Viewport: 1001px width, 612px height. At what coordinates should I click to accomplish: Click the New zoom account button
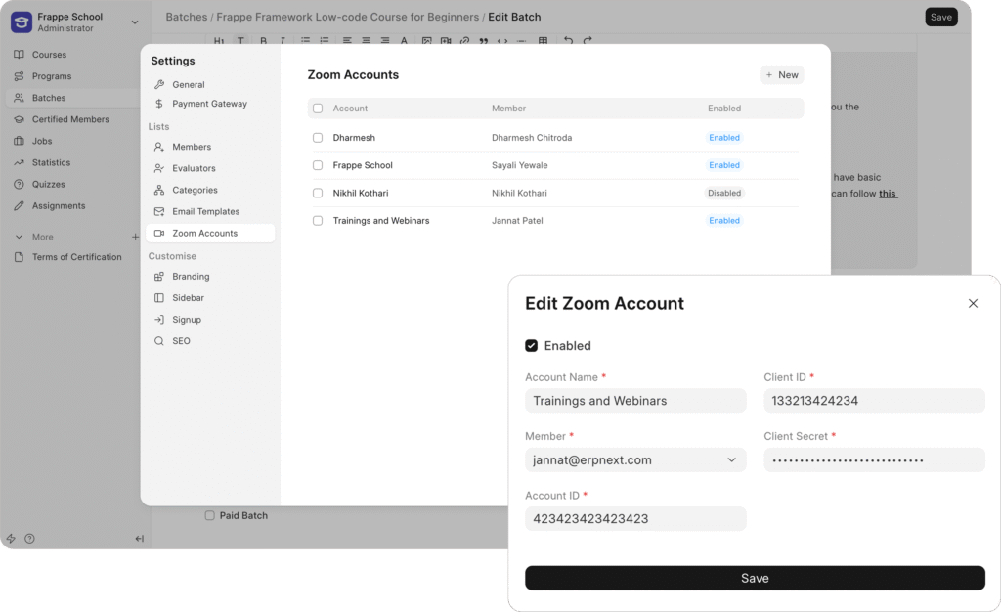point(781,75)
